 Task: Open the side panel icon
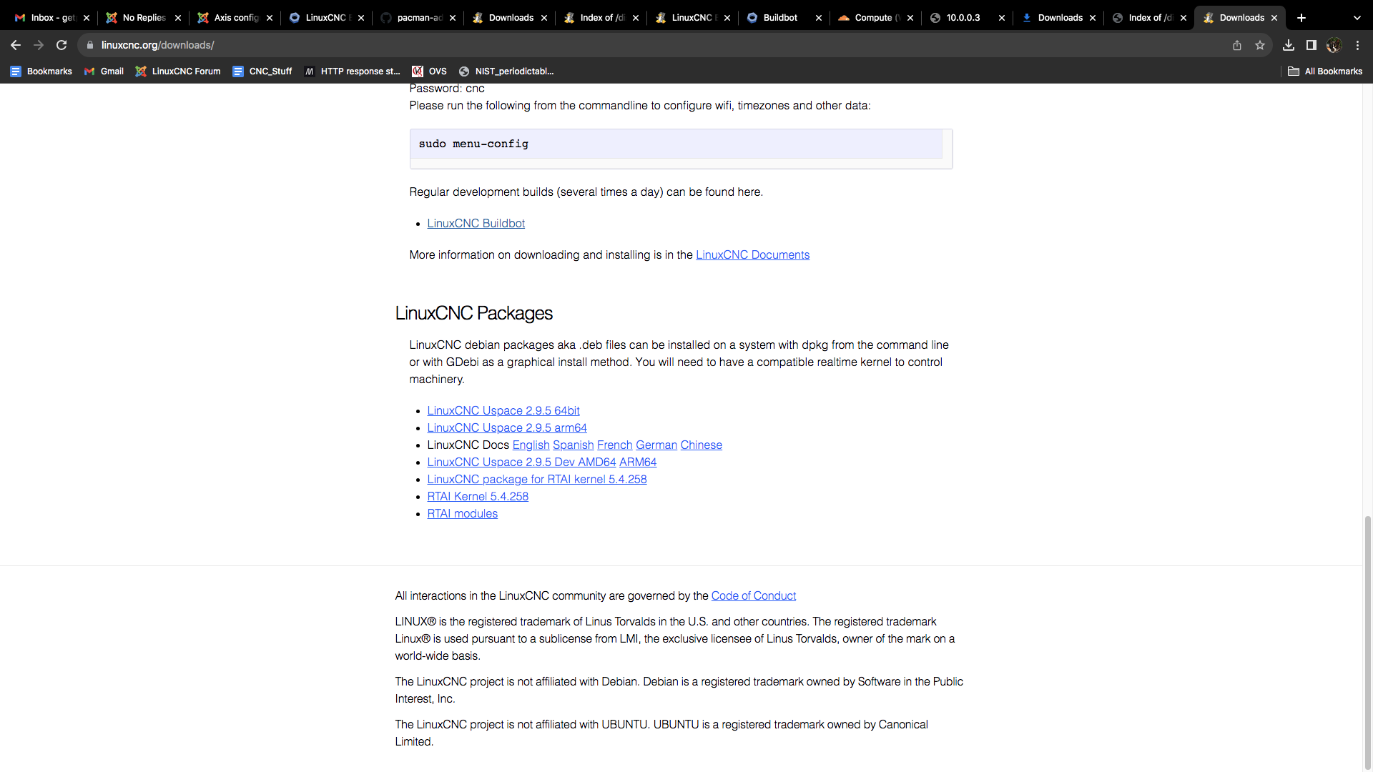[x=1312, y=44]
